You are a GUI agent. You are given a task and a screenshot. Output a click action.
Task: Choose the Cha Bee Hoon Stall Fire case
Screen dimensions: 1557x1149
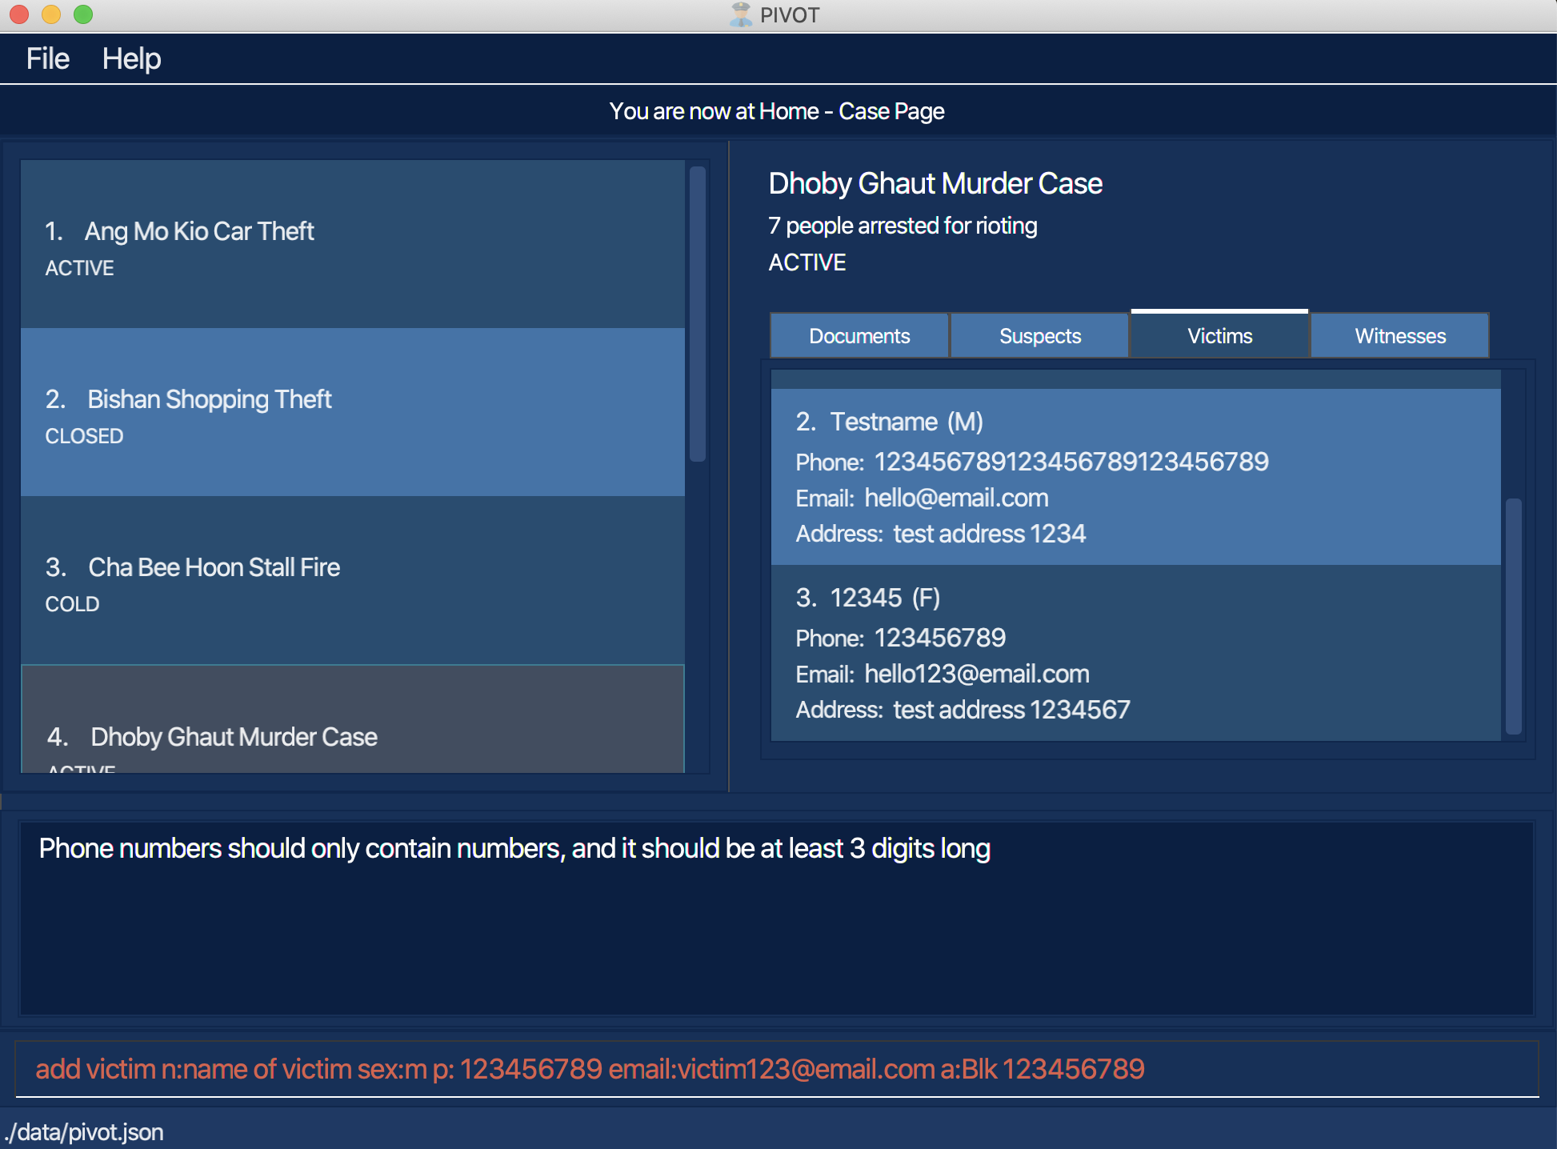(x=352, y=581)
